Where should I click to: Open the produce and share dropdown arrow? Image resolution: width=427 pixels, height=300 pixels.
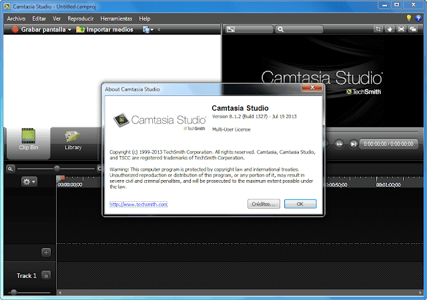point(152,30)
